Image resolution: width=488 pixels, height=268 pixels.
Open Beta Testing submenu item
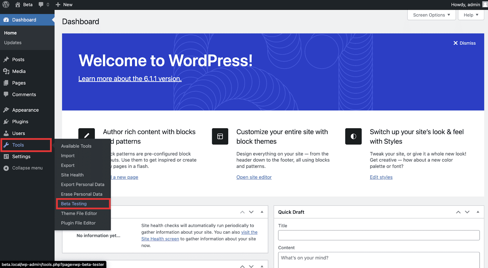click(x=74, y=204)
